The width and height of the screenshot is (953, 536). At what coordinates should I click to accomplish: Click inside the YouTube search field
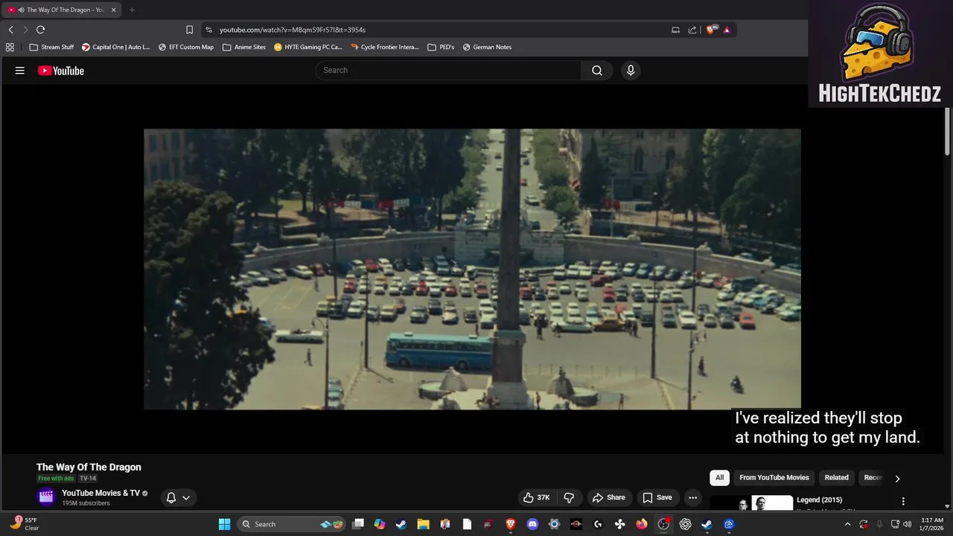tap(448, 70)
